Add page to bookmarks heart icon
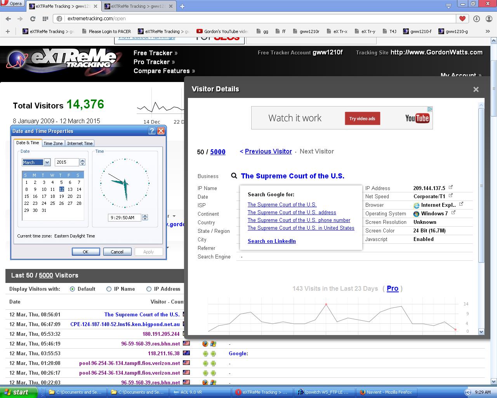This screenshot has height=398, width=497. click(462, 18)
